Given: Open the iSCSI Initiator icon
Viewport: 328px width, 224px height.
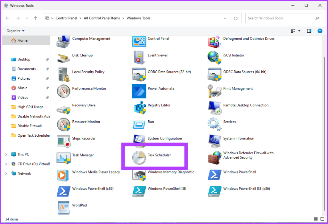Looking at the screenshot, I should 214,58.
